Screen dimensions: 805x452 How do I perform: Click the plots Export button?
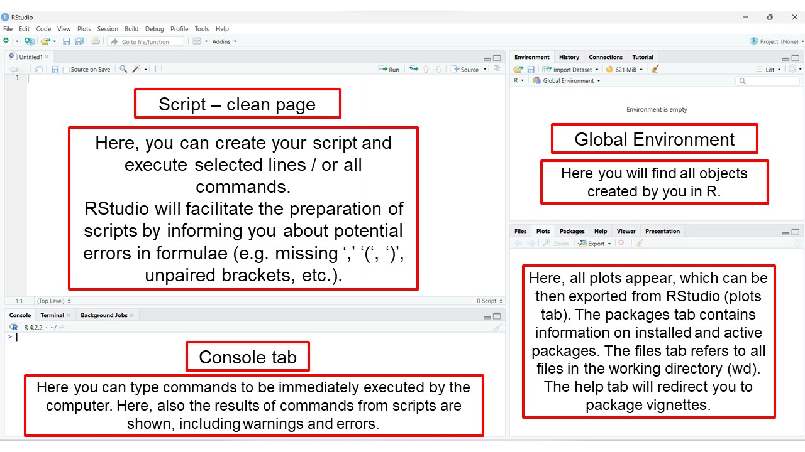(594, 244)
